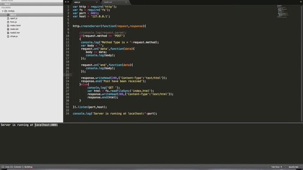Click the code minimap preview
The width and height of the screenshot is (303, 170).
point(283,11)
